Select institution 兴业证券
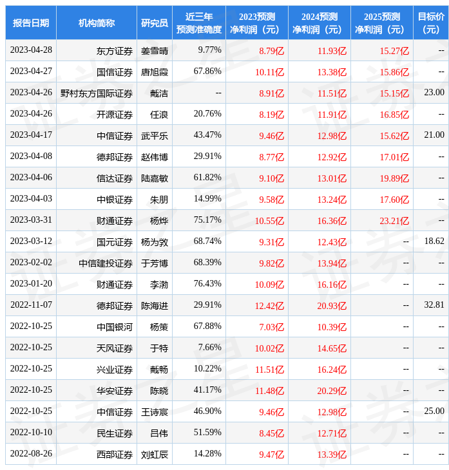Screen dimensions: 449x470 (114, 370)
